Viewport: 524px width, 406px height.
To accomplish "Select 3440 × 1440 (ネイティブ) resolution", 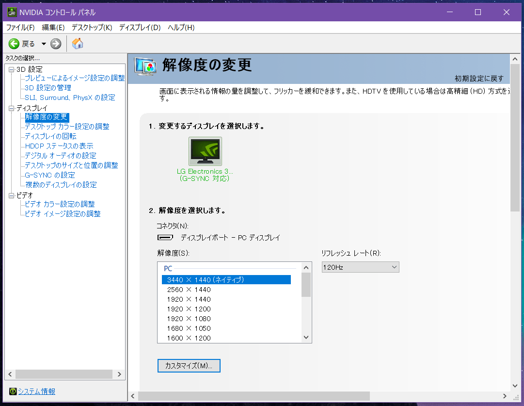I will 226,279.
